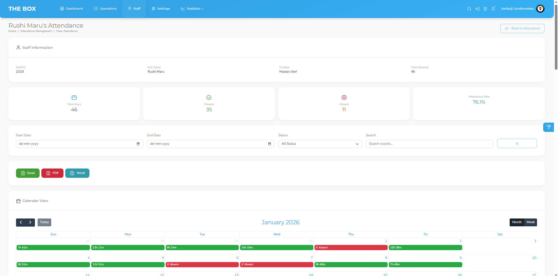Open the floating paint roller theme button
558x276 pixels.
548,127
